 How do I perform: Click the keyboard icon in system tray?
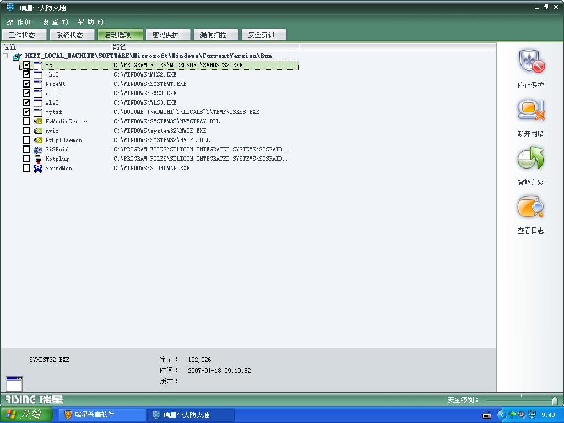point(487,415)
